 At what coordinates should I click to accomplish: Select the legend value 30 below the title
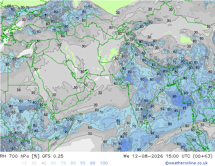click(x=34, y=163)
